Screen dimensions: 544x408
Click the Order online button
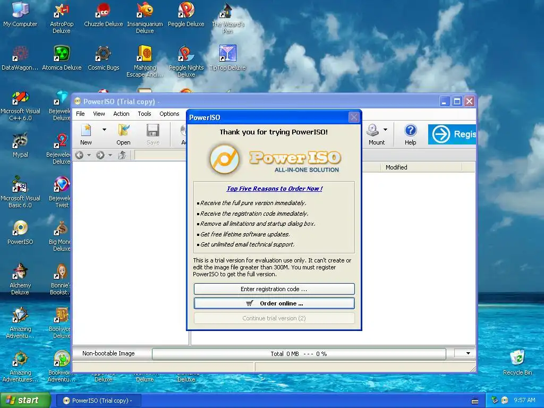tap(274, 303)
